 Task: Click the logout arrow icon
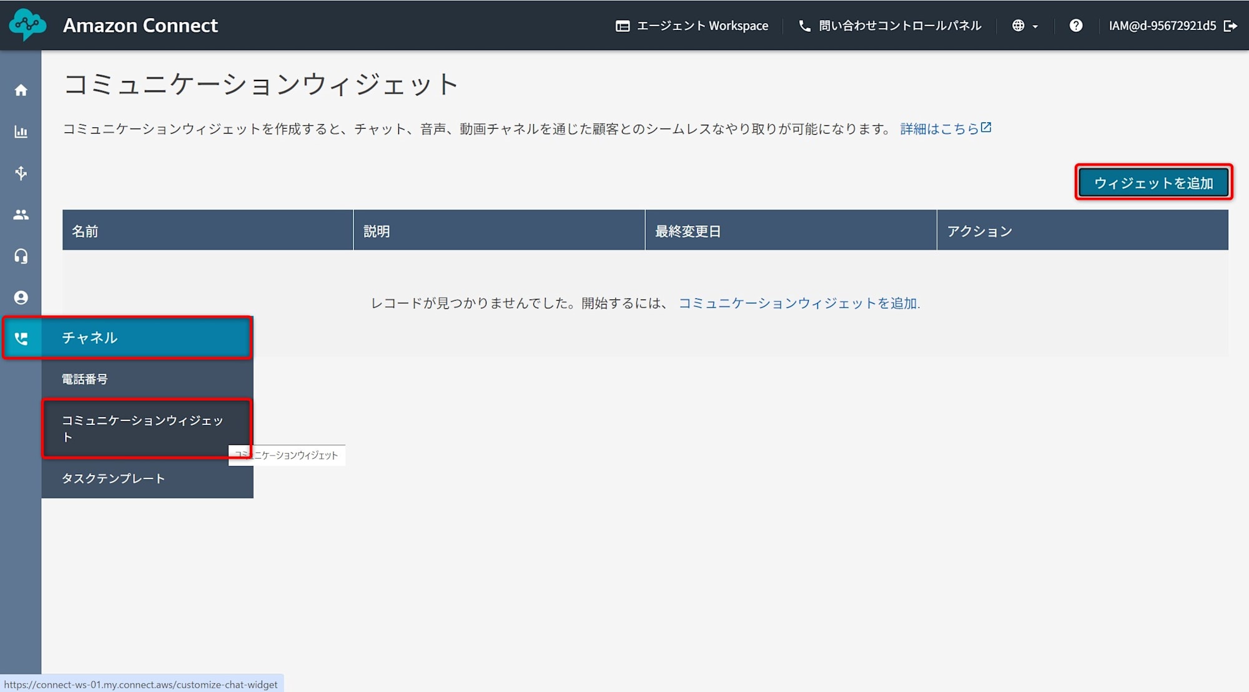point(1230,26)
